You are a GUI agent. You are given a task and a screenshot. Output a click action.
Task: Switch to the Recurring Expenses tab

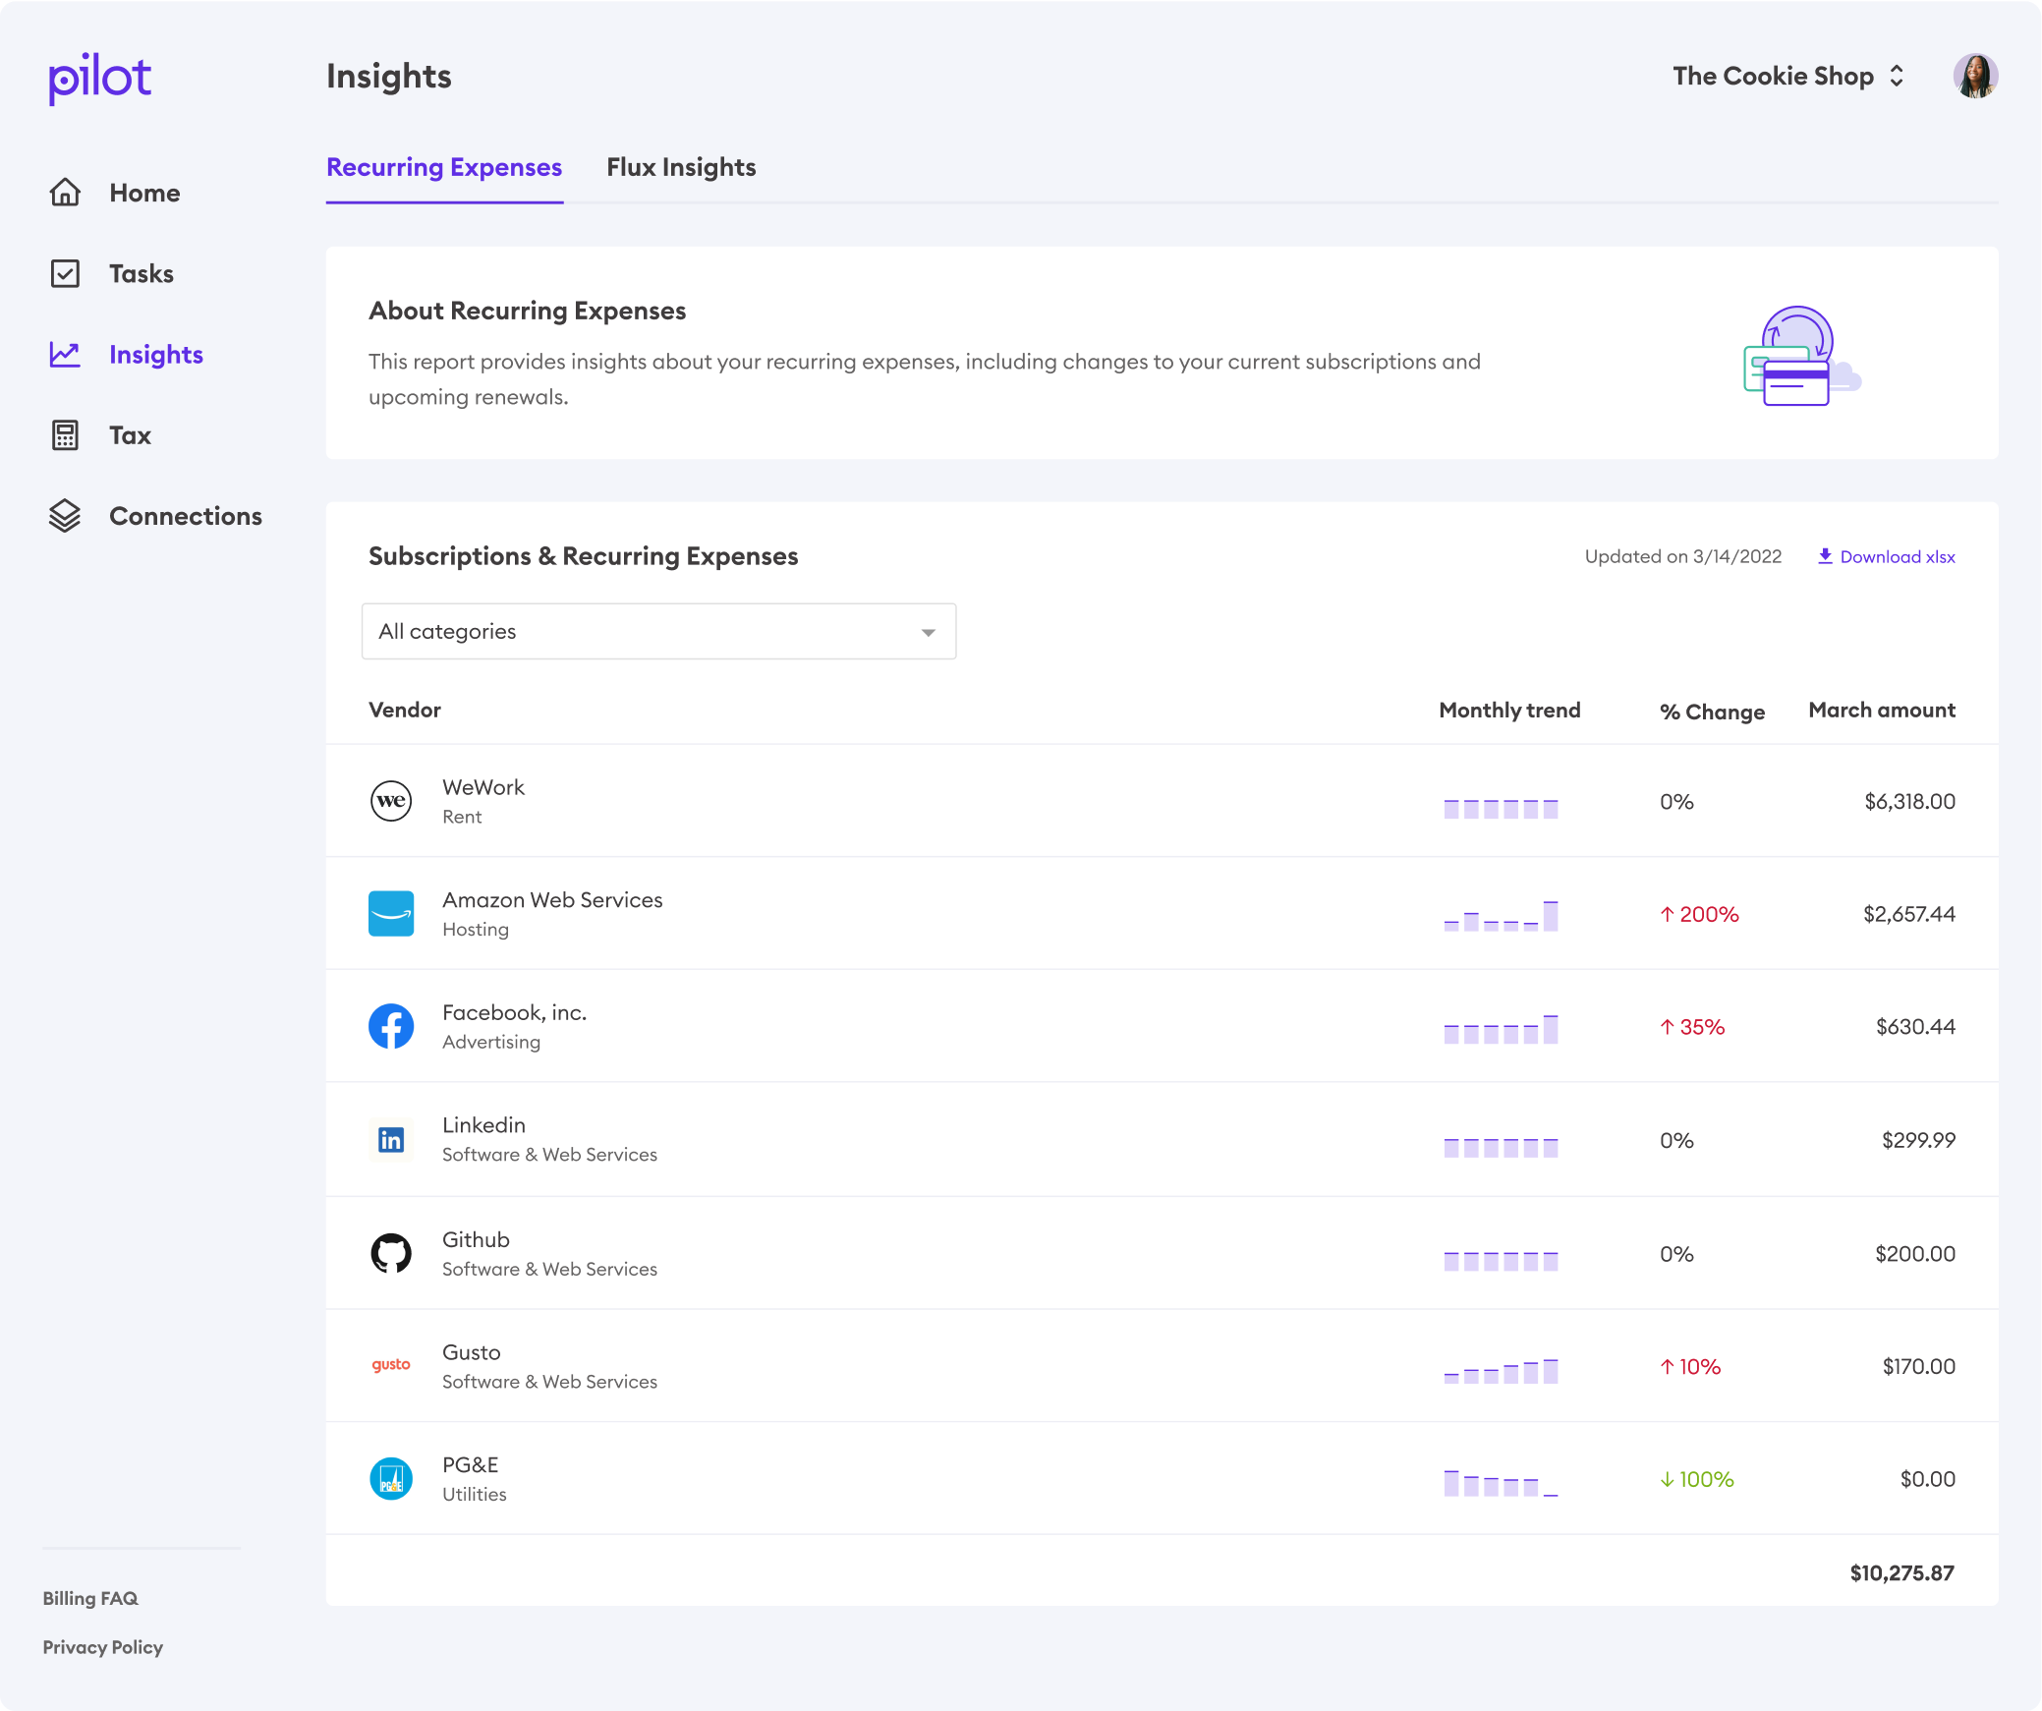[x=444, y=167]
